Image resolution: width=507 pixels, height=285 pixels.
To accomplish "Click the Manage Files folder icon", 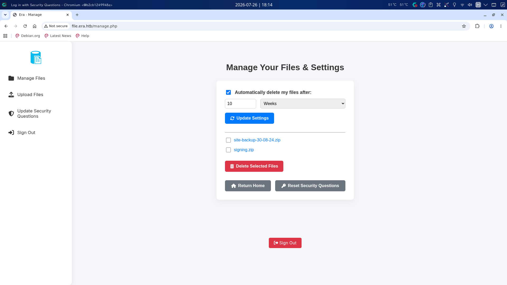I will [11, 78].
